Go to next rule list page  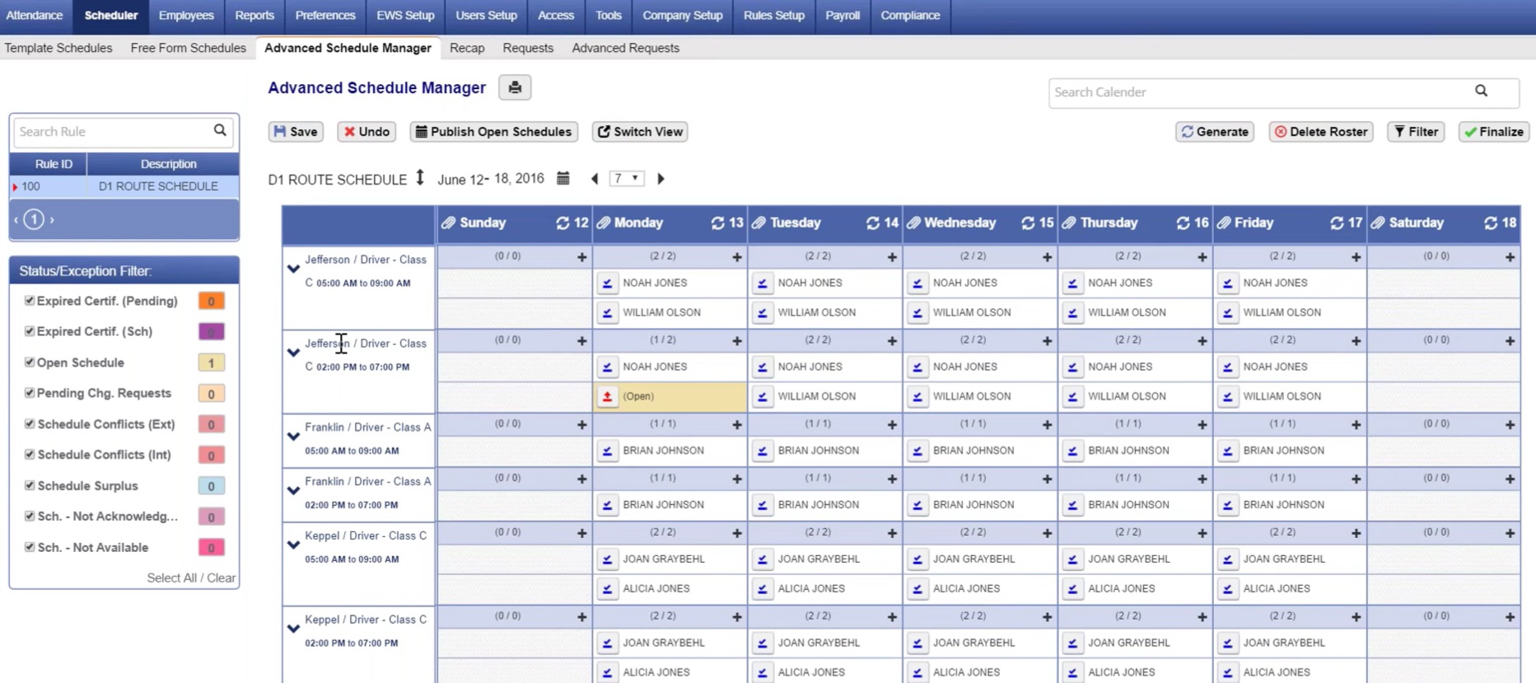click(x=52, y=220)
